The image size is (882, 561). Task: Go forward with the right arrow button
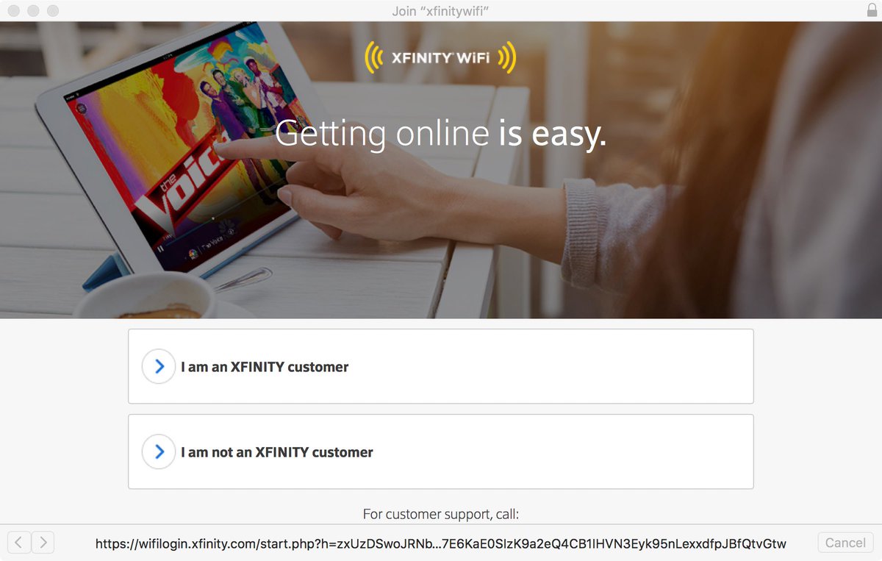43,543
